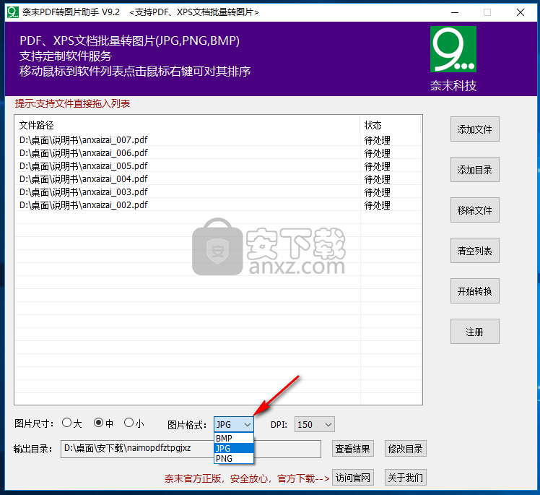Start conversion with 开始转换

coord(474,291)
